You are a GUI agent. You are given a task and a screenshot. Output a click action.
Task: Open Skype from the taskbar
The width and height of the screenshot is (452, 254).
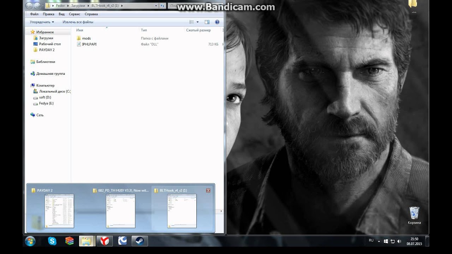pyautogui.click(x=52, y=241)
